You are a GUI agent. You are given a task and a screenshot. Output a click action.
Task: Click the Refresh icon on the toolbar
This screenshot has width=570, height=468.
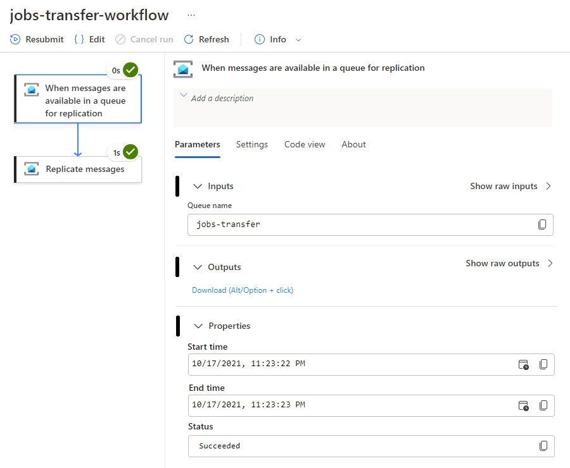pos(187,39)
